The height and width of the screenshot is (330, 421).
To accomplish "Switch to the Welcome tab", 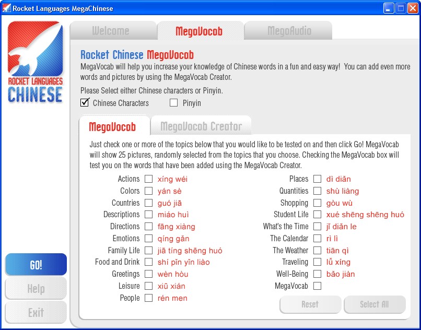I will tap(113, 31).
